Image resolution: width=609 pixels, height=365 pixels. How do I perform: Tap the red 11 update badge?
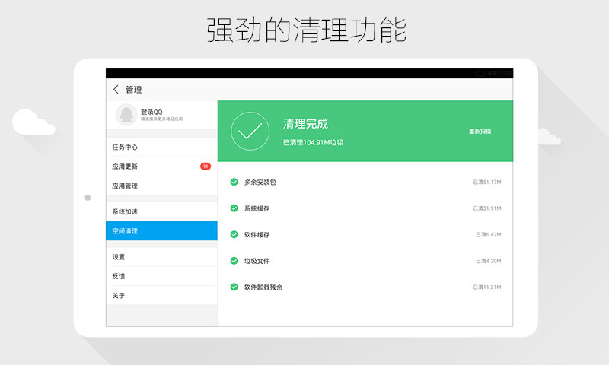point(206,167)
